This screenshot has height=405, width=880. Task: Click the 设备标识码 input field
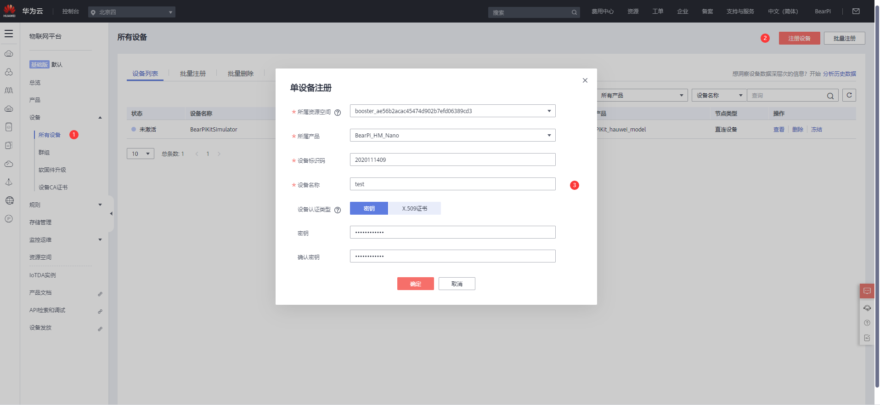tap(452, 160)
